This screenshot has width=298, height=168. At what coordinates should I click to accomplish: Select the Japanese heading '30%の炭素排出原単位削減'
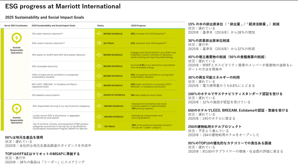(x=209, y=40)
